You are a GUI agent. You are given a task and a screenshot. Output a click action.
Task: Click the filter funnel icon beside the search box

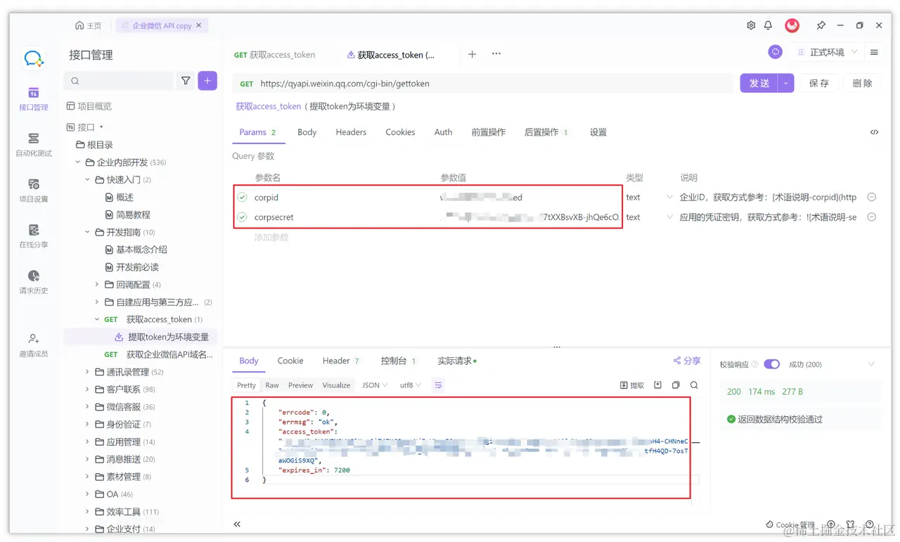pos(186,81)
